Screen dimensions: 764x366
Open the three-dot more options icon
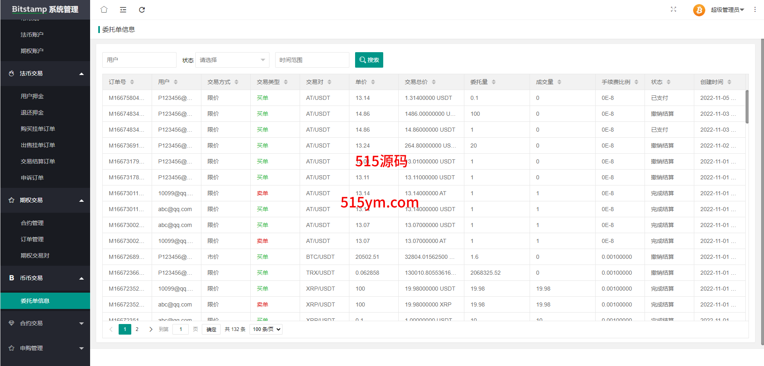[755, 9]
